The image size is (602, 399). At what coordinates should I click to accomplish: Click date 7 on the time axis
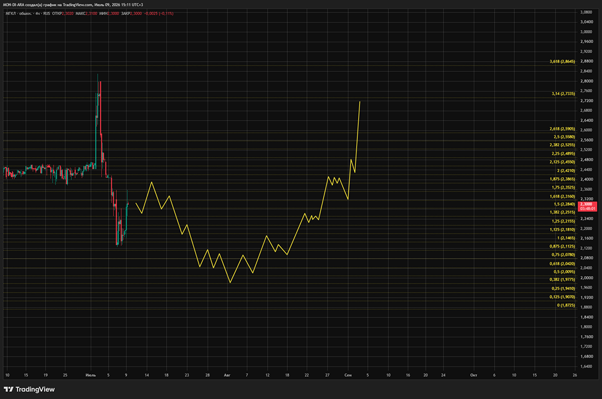[x=247, y=375]
